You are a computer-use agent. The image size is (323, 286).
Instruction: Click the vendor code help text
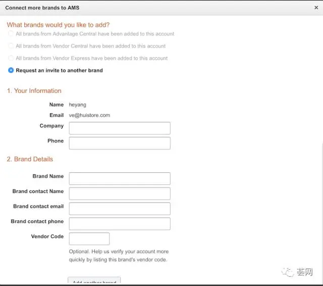coord(119,256)
